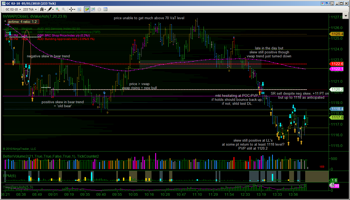This screenshot has width=350, height=200.
Task: Click the window linking icon in title bar
Action: click(x=327, y=3)
